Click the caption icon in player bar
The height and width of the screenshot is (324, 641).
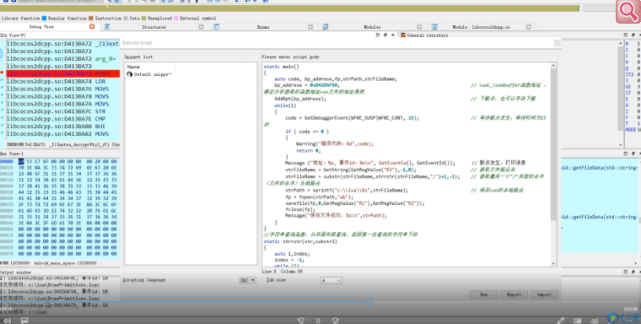pos(578,321)
